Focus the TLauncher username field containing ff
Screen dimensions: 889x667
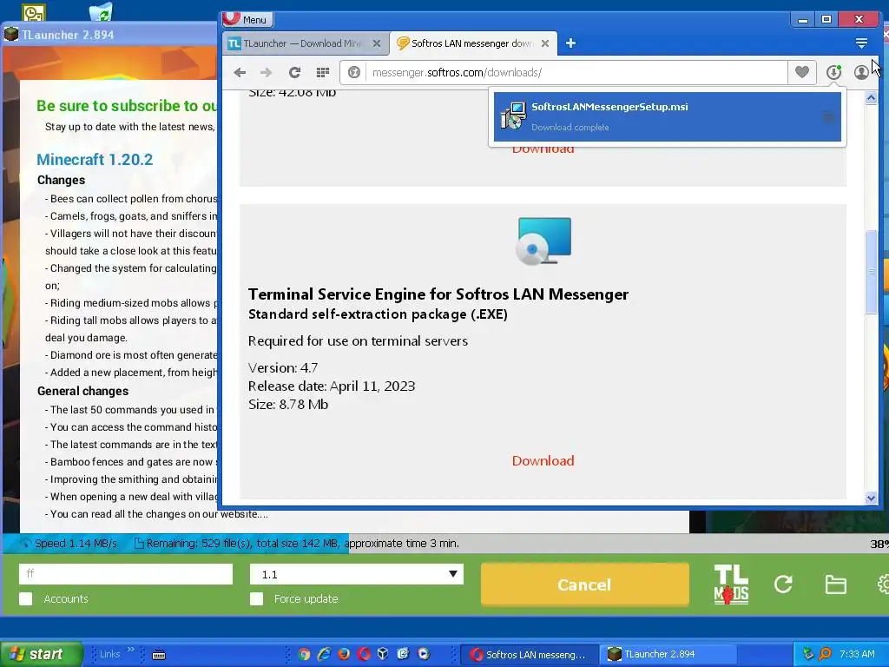[x=126, y=574]
